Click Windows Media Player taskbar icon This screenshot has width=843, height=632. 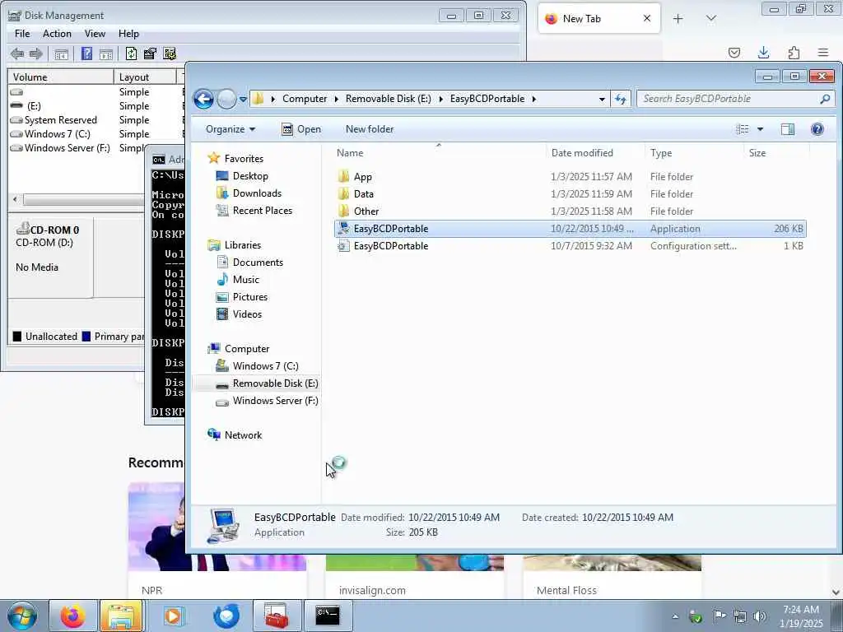(173, 616)
